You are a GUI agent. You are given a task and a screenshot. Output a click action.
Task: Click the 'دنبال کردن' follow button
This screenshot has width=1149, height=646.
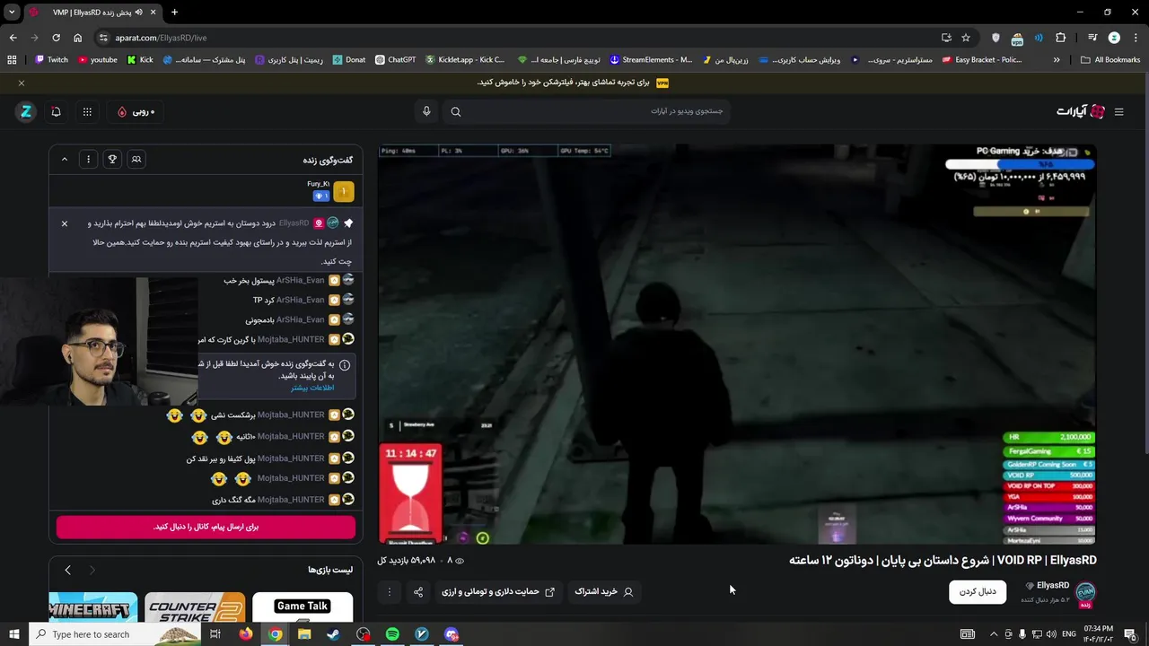click(978, 591)
